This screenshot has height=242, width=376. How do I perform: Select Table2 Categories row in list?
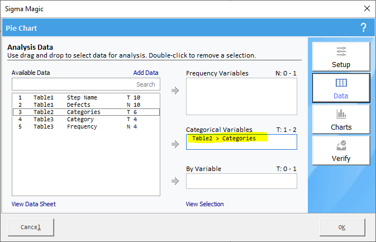(x=86, y=112)
